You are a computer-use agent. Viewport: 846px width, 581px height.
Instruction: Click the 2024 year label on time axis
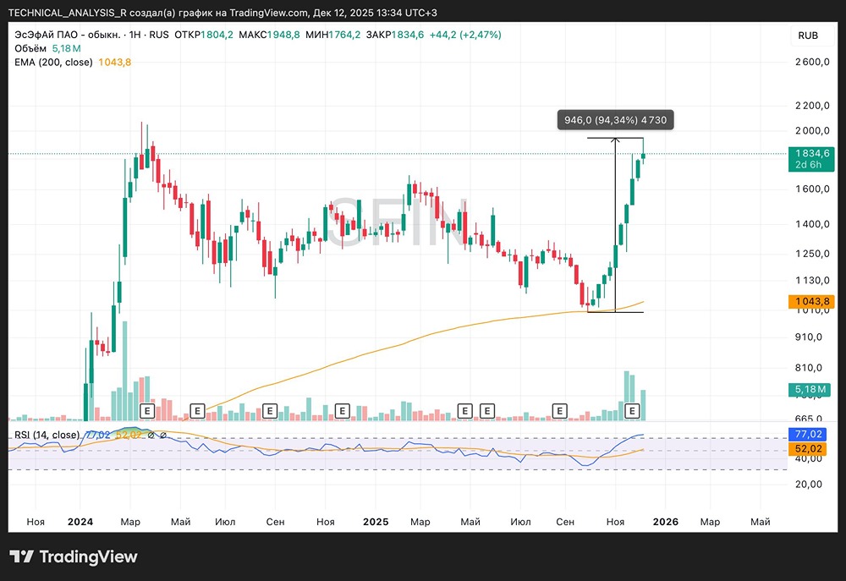click(x=80, y=522)
